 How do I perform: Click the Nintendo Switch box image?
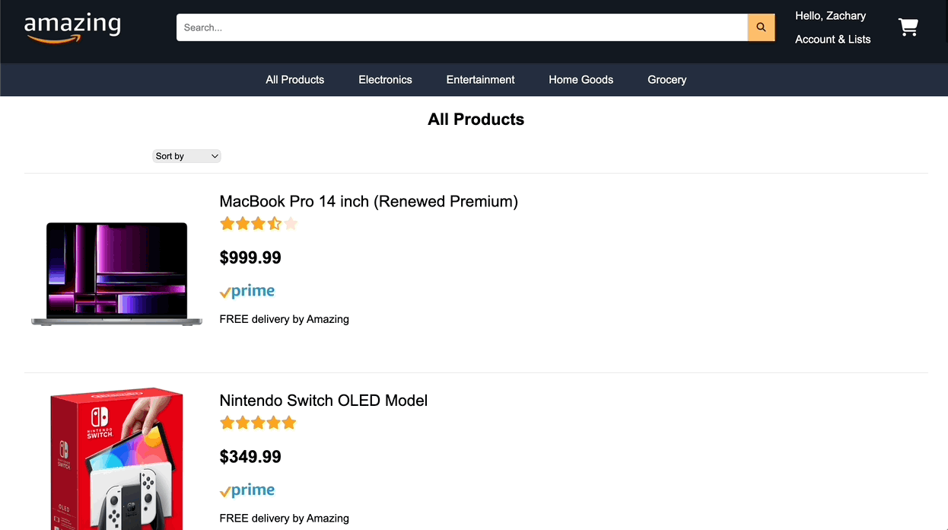[116, 459]
